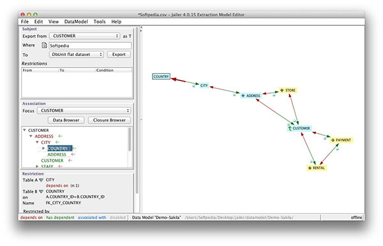Click the FK_CITY_COUNTRY association name
383x246 pixels.
point(63,203)
